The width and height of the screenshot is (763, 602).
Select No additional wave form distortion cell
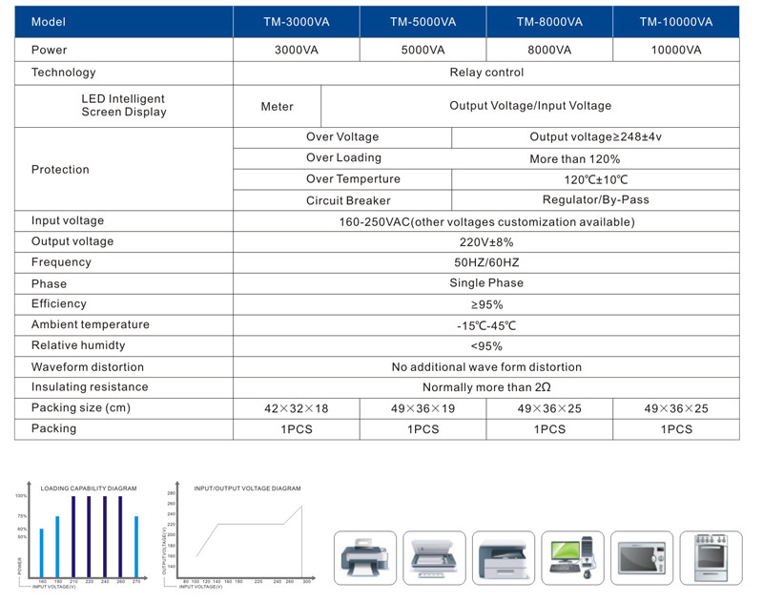click(x=486, y=367)
